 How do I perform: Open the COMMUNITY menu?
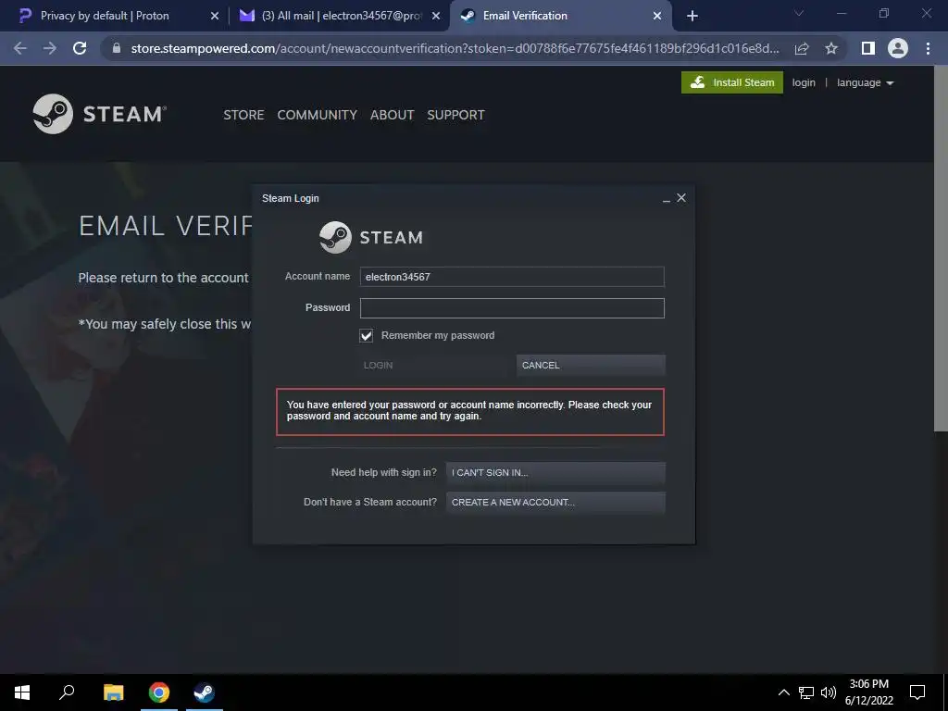click(317, 115)
